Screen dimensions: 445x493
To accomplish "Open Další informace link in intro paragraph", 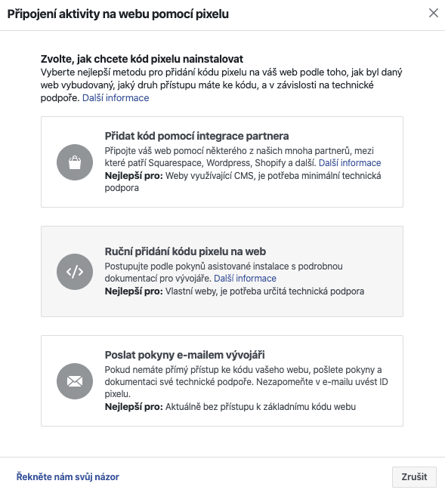I will coord(116,98).
